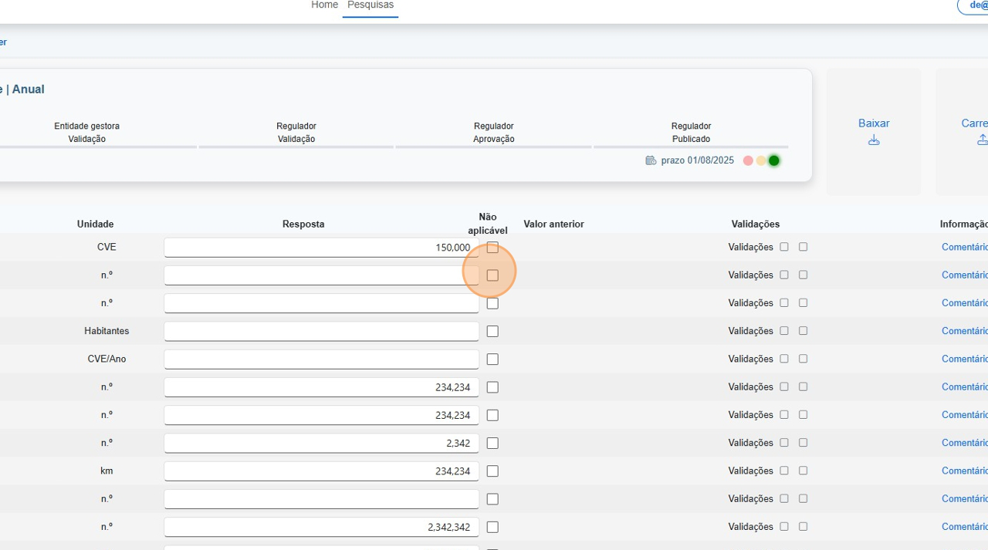Open Comentário link in the km row
Image resolution: width=988 pixels, height=550 pixels.
click(x=965, y=471)
